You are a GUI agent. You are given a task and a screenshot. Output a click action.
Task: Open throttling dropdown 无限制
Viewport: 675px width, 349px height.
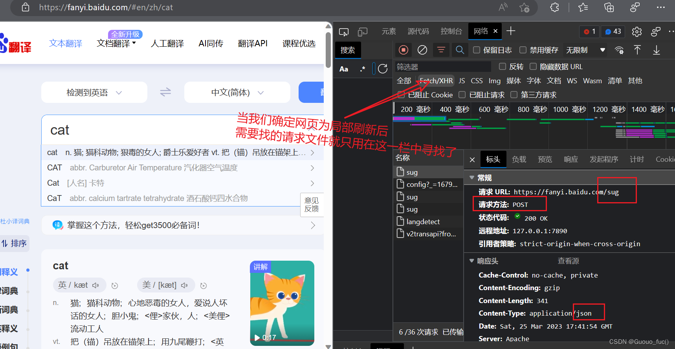(585, 50)
